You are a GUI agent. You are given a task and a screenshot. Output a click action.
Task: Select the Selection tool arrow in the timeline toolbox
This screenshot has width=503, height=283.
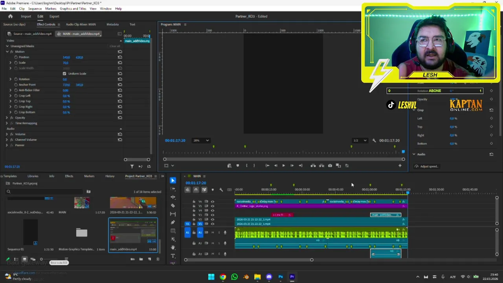point(173,180)
